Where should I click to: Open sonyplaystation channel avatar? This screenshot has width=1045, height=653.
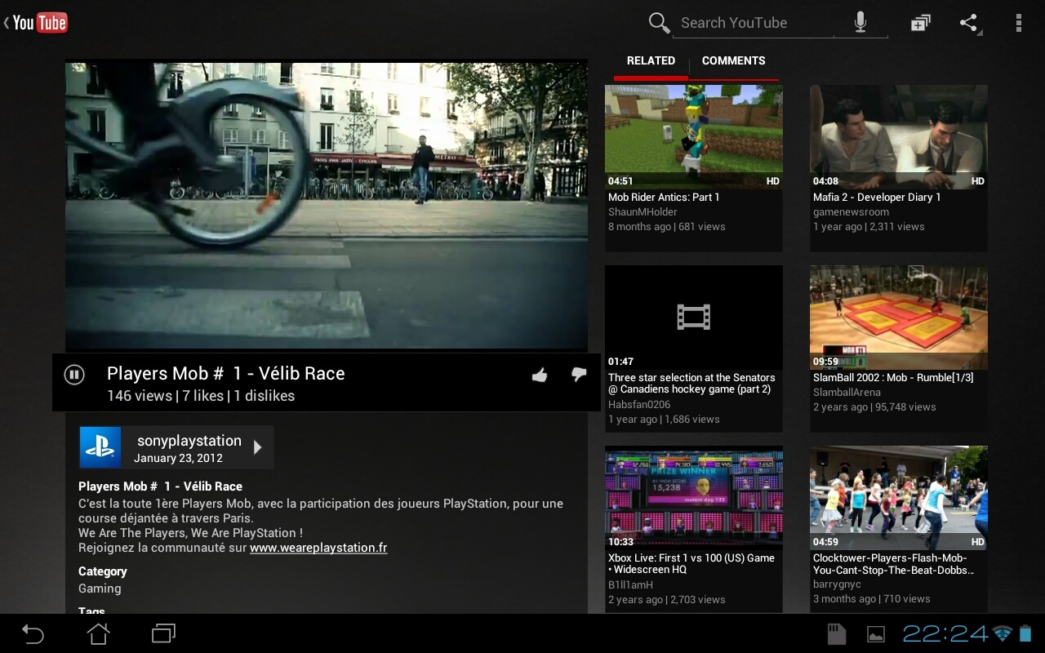pyautogui.click(x=100, y=447)
